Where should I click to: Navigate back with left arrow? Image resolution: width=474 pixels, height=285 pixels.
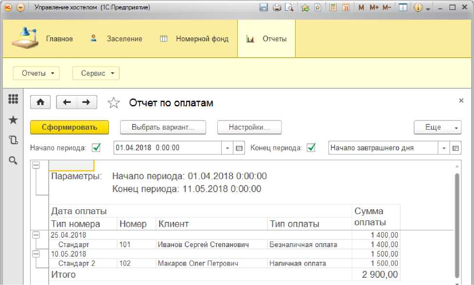(x=67, y=102)
